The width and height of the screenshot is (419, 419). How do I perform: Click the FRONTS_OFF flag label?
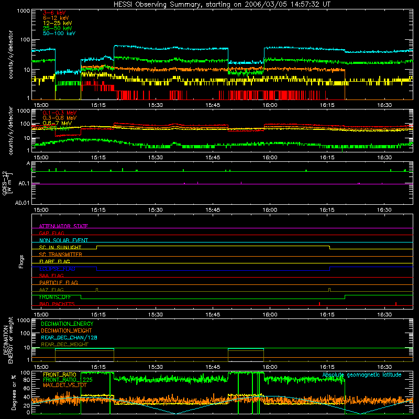pyautogui.click(x=55, y=297)
